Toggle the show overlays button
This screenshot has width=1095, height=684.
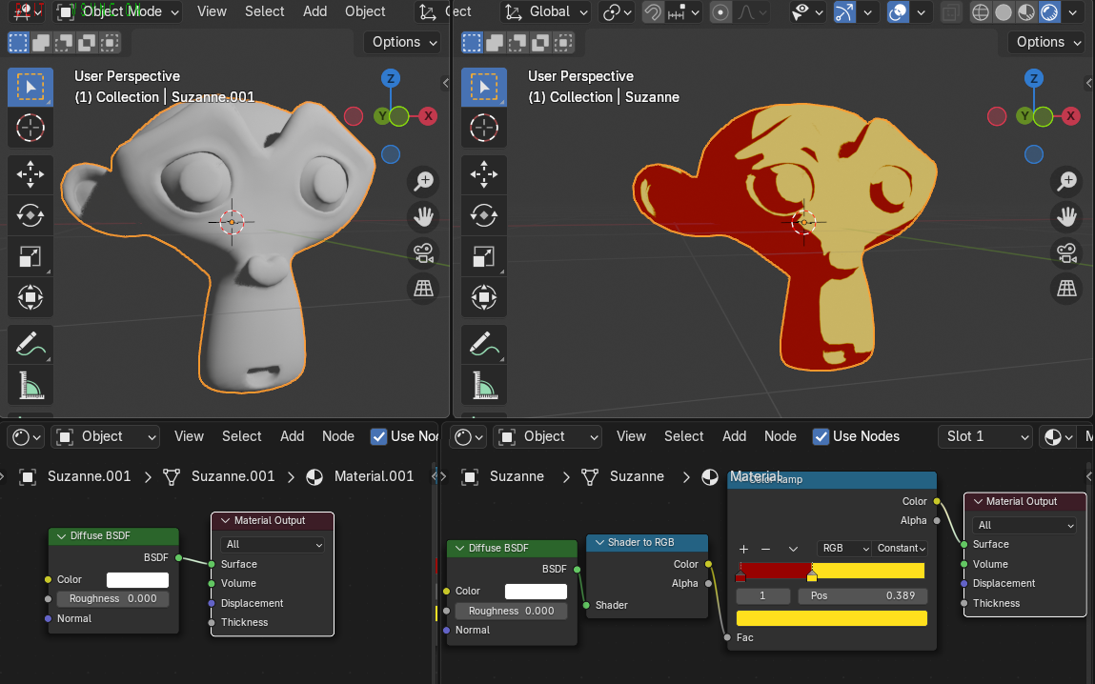898,12
